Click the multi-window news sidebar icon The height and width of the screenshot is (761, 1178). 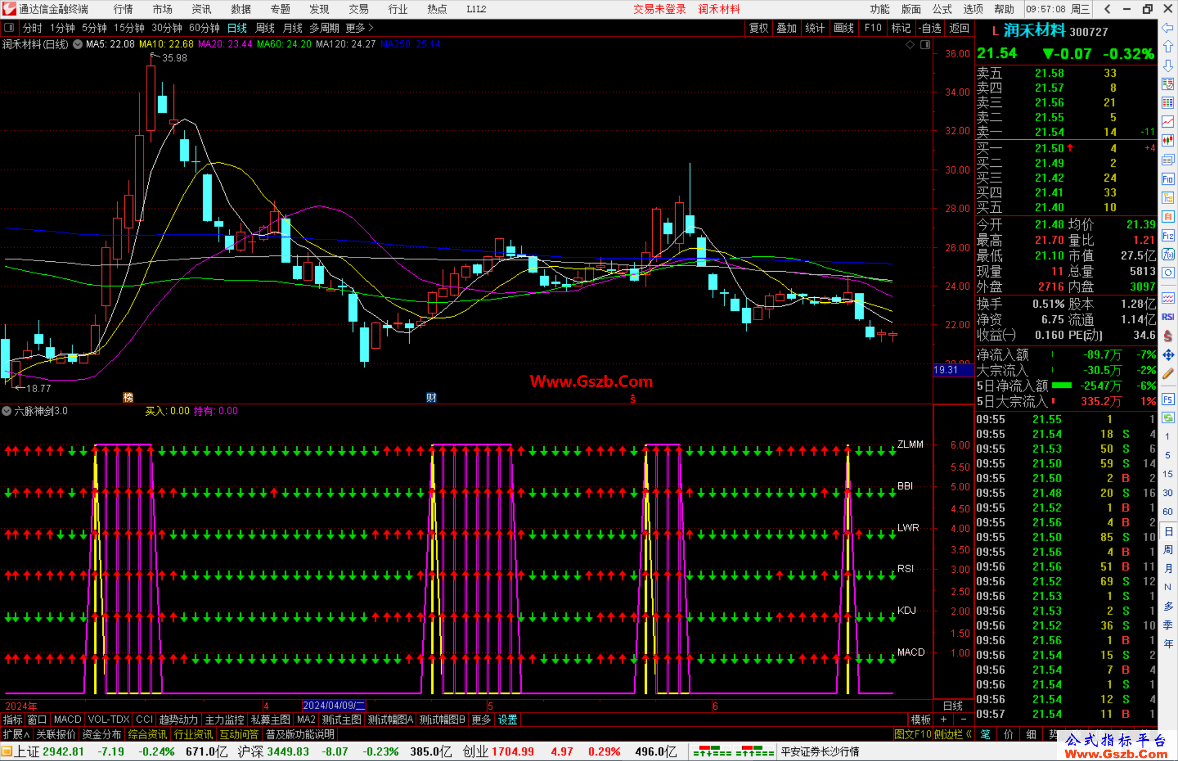coord(1168,160)
